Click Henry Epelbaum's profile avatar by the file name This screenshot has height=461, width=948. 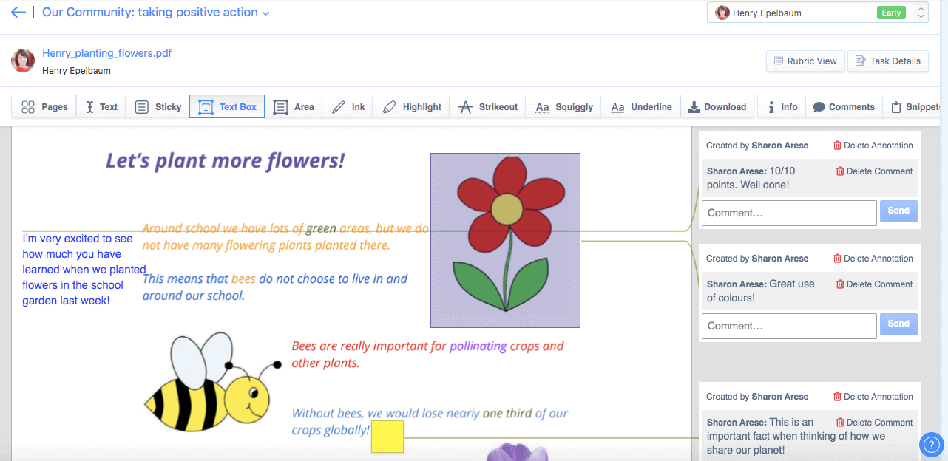pyautogui.click(x=23, y=61)
